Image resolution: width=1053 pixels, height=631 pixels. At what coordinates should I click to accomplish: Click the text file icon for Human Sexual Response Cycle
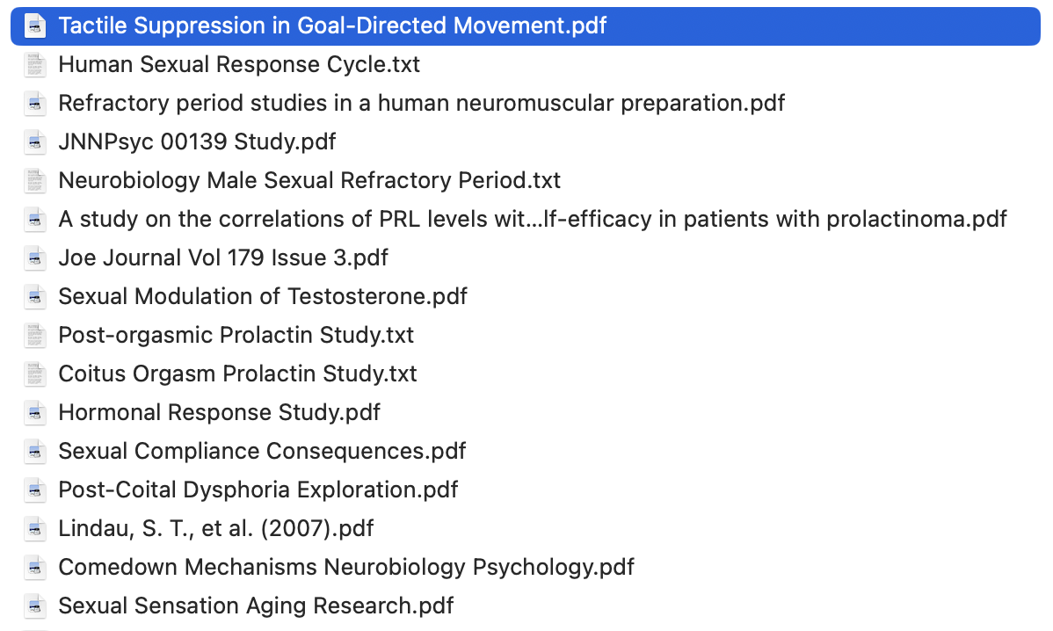tap(36, 64)
